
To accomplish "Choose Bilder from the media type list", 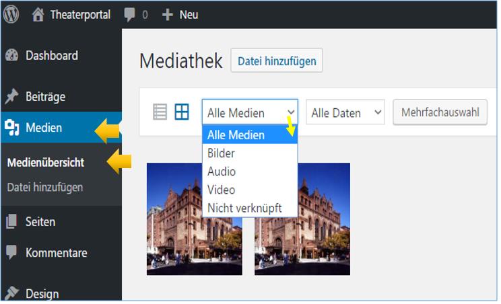I will point(222,153).
